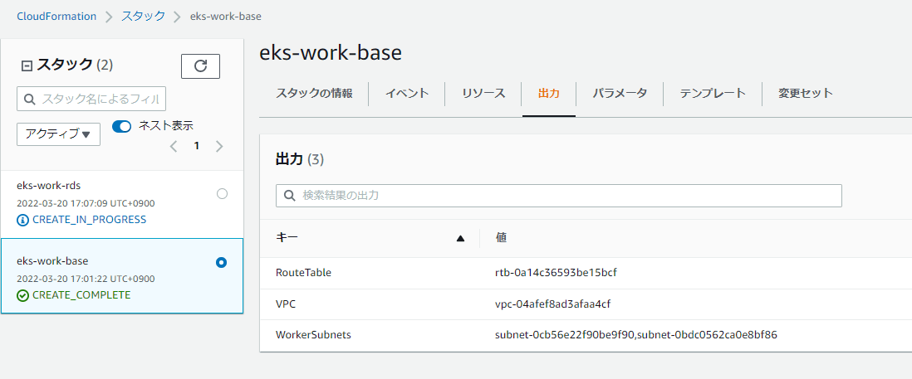
Task: Sort outputs by キー column arrow
Action: coord(460,239)
